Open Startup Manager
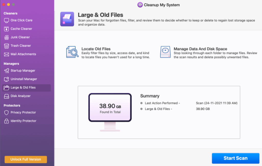The height and width of the screenshot is (166, 262). click(23, 71)
